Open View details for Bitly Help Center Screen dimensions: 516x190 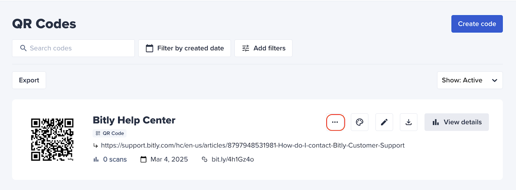[457, 122]
